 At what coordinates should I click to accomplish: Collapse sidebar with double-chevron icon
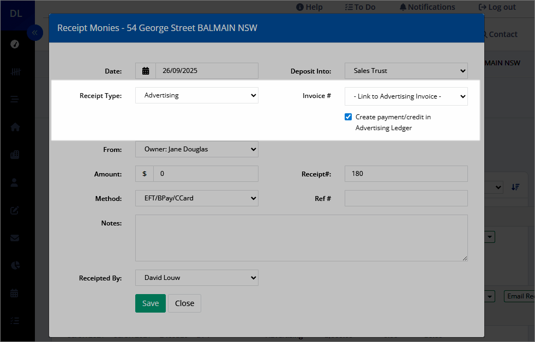[35, 33]
